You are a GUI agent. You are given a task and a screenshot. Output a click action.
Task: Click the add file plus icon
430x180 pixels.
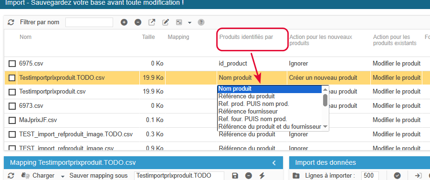click(x=124, y=22)
